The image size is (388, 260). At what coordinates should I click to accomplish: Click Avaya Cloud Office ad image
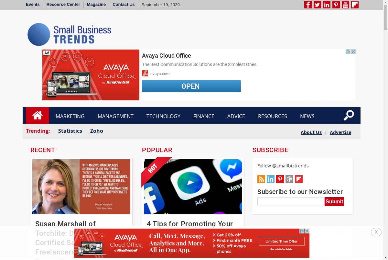tap(91, 75)
